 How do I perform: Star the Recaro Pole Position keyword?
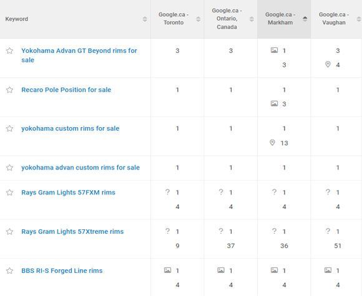coord(9,90)
